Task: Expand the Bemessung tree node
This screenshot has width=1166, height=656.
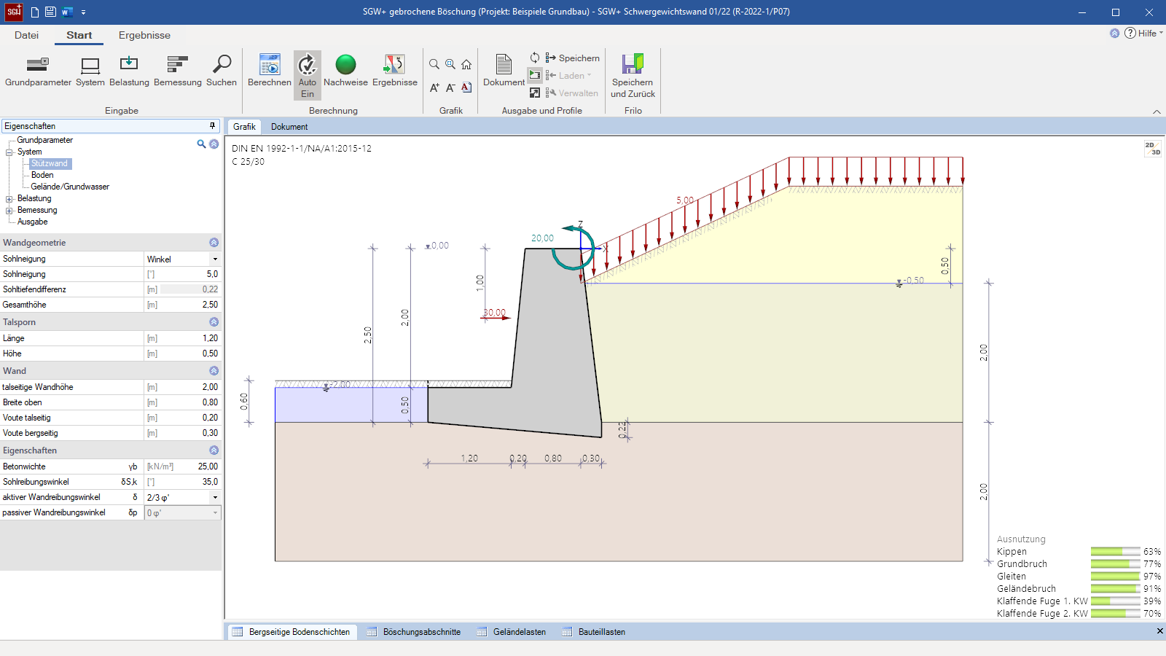Action: (x=9, y=211)
